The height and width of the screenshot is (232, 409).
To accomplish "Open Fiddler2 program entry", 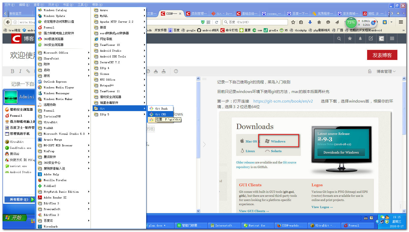I will pyautogui.click(x=64, y=186).
